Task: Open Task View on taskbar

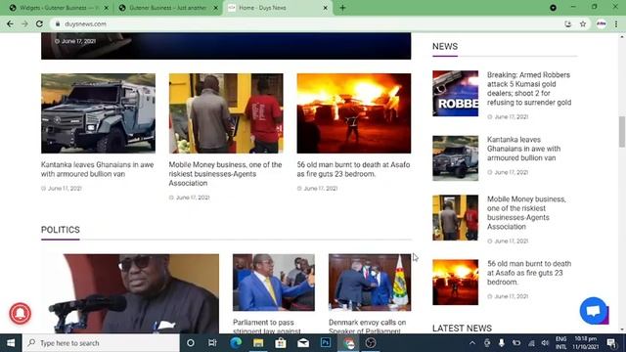Action: click(x=212, y=343)
